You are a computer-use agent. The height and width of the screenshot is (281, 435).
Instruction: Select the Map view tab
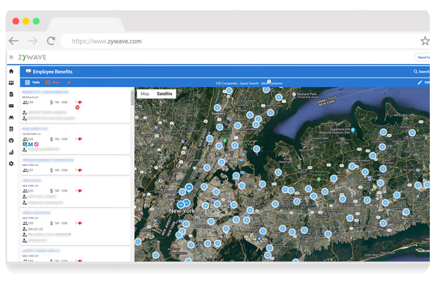[53, 83]
